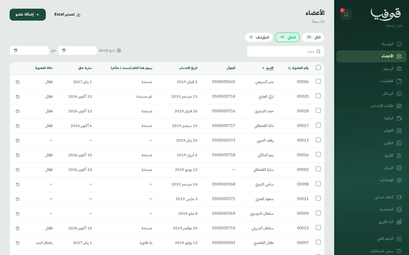Switch to the الحالي filter tab
The image size is (409, 255).
287,37
